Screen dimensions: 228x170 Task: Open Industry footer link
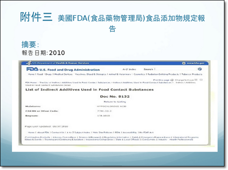[162, 139]
